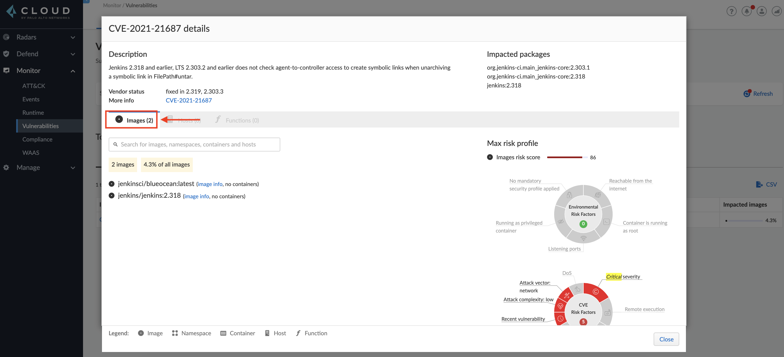Click the Manage gear icon
Screen dimensions: 784x357
click(x=6, y=167)
